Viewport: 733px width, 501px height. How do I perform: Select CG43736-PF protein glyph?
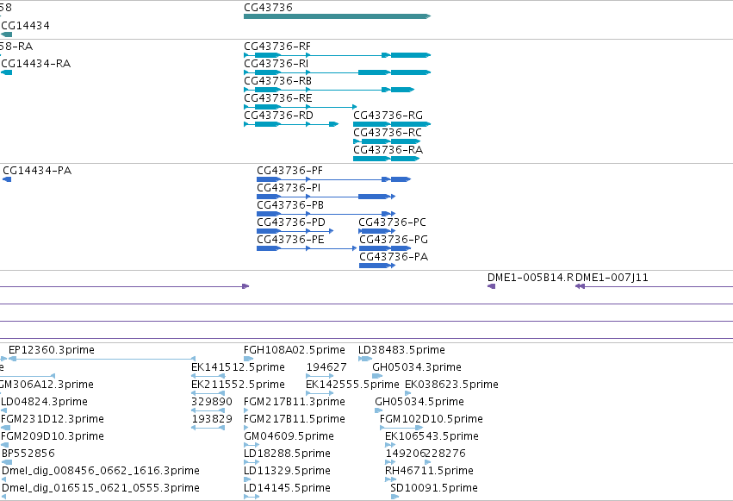[334, 179]
